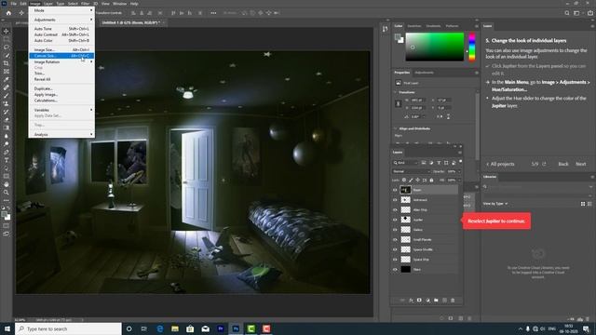This screenshot has width=596, height=335.
Task: Choose Auto Tone from the Image menu
Action: (x=61, y=29)
